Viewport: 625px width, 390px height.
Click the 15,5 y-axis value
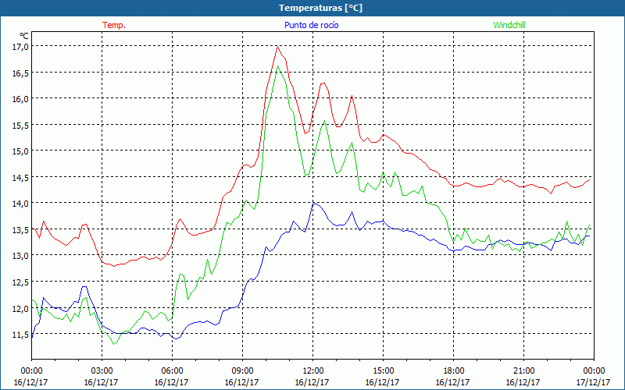[21, 125]
